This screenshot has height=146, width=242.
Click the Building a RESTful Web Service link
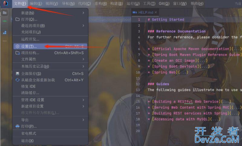click(186, 102)
